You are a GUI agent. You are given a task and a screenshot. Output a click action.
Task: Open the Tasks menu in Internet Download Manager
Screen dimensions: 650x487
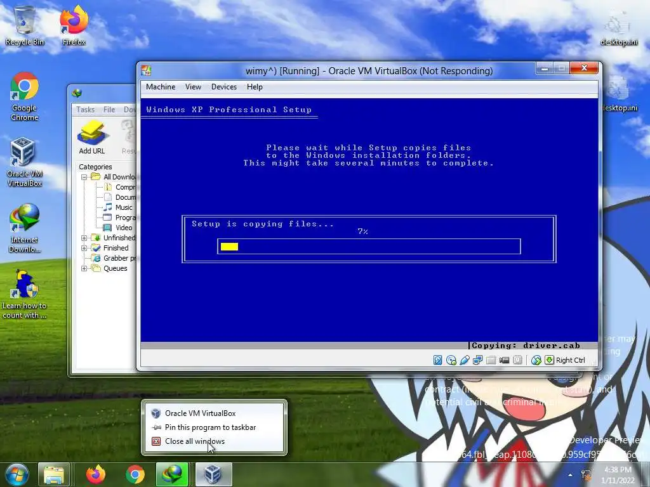point(85,109)
